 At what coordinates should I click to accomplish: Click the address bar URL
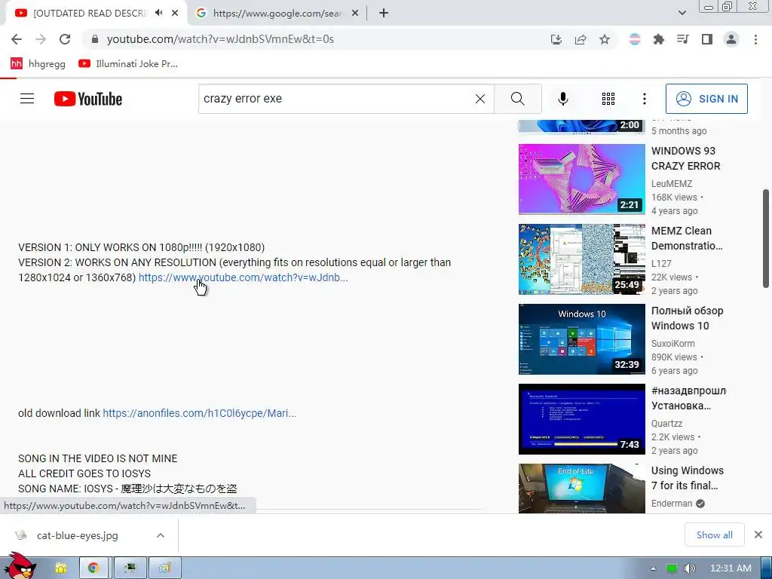pyautogui.click(x=220, y=39)
